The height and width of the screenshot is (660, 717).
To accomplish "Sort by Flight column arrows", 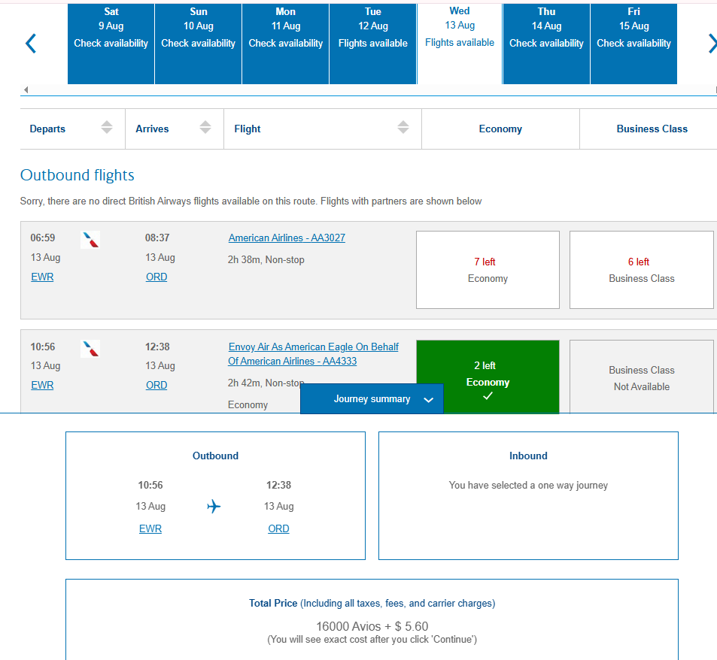I will tap(403, 128).
